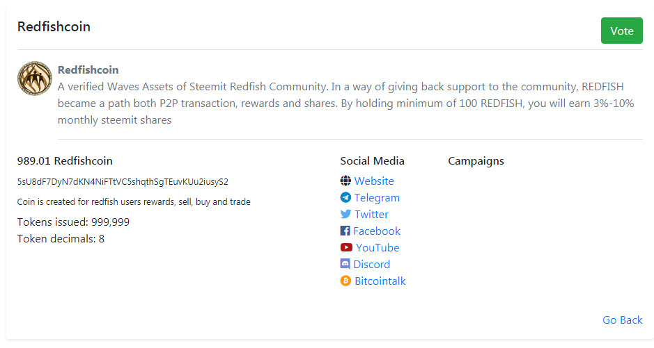Click the Facebook logo icon
The image size is (654, 348).
pyautogui.click(x=345, y=231)
